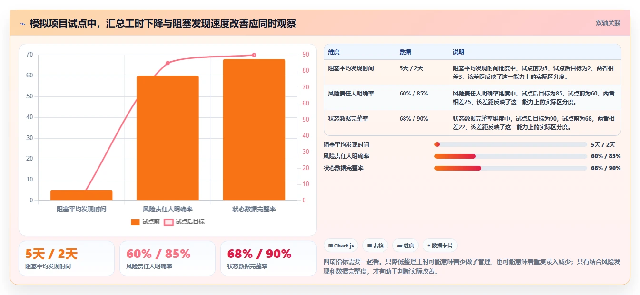Click progress label 阻塞平均发现时间
The width and height of the screenshot is (640, 295).
click(x=346, y=145)
